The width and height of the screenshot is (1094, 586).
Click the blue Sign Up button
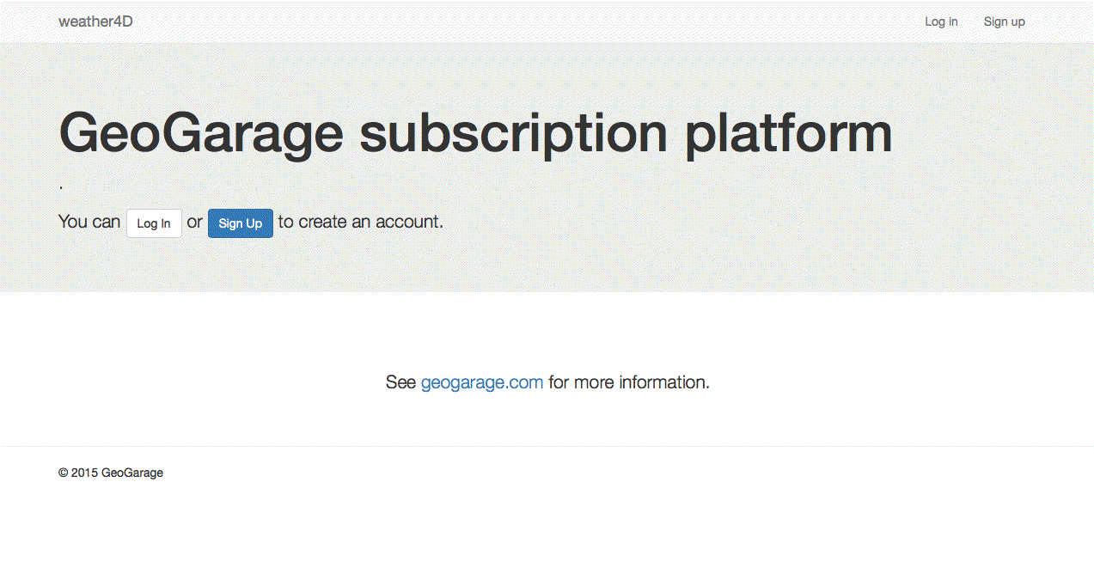pyautogui.click(x=241, y=223)
